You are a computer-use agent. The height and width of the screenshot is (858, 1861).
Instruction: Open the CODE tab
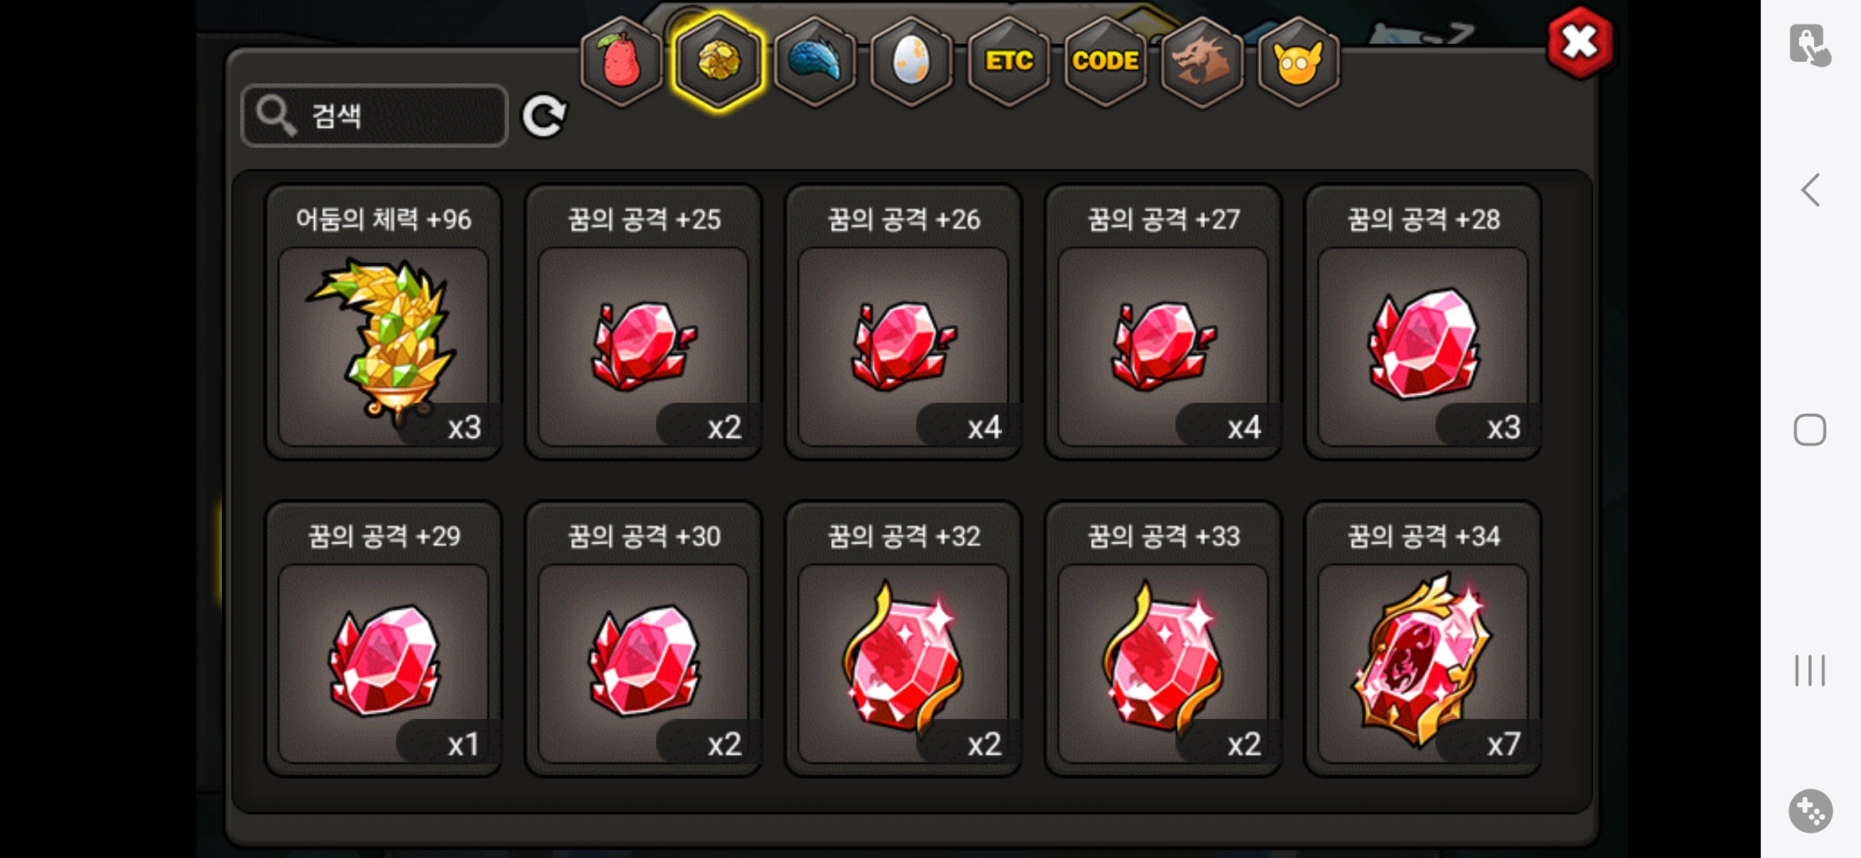[1105, 61]
